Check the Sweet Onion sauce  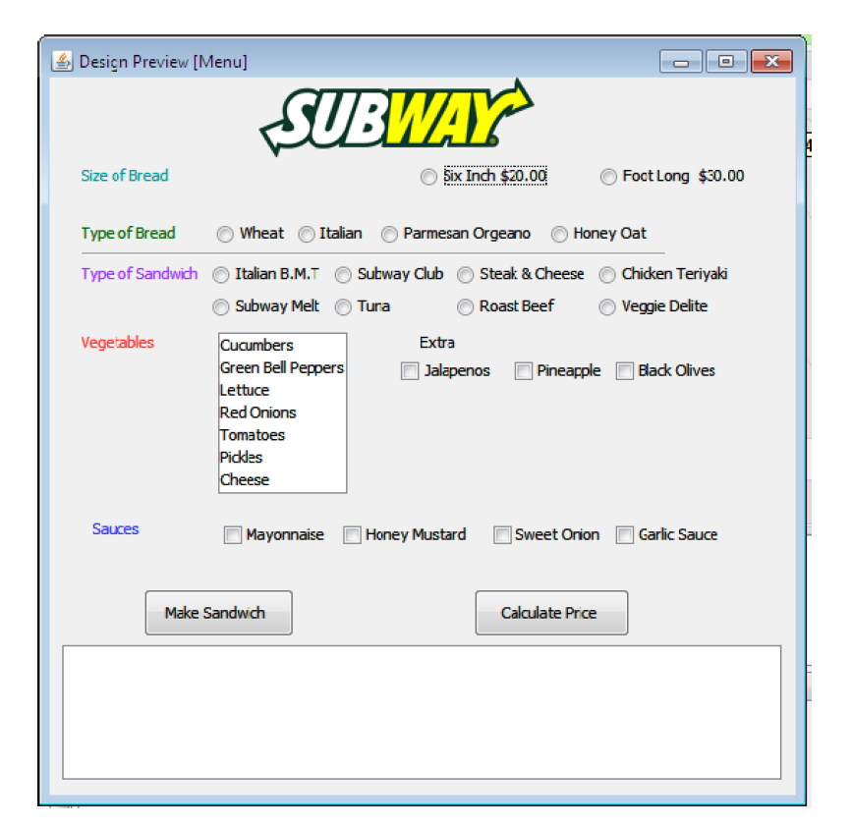502,535
